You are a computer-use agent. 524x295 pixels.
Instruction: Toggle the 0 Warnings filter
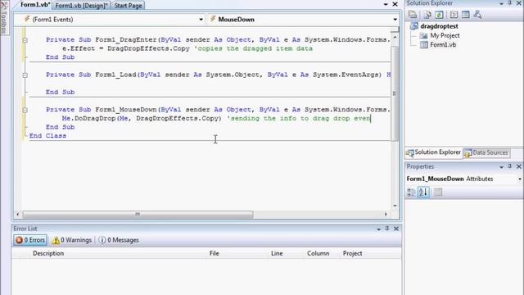click(x=71, y=240)
